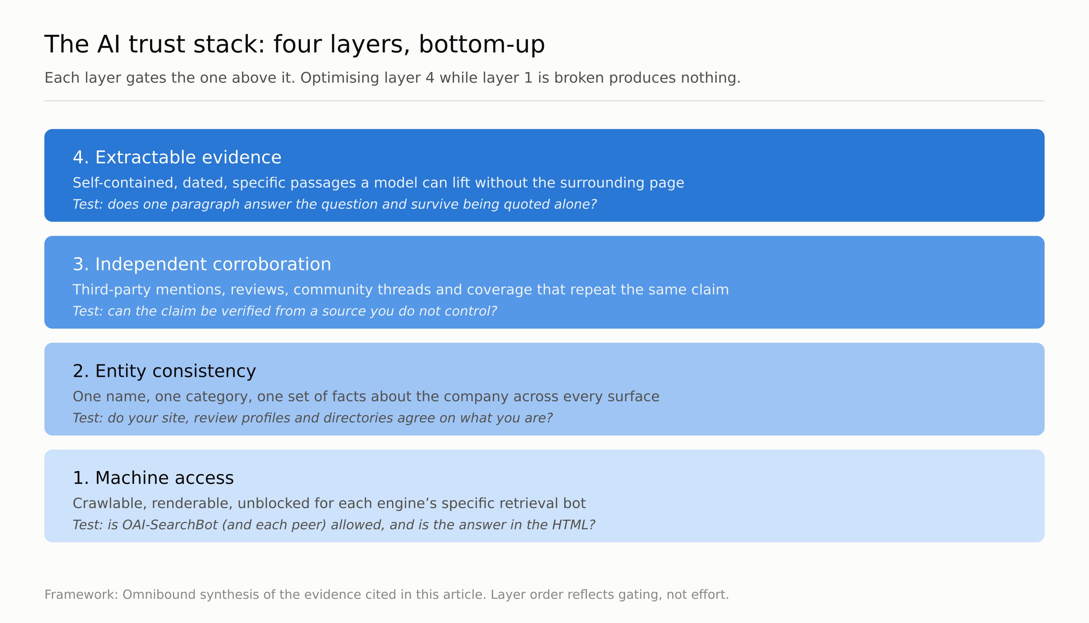This screenshot has height=623, width=1089.
Task: Click the '3. Independent corroboration' heading
Action: tap(202, 264)
